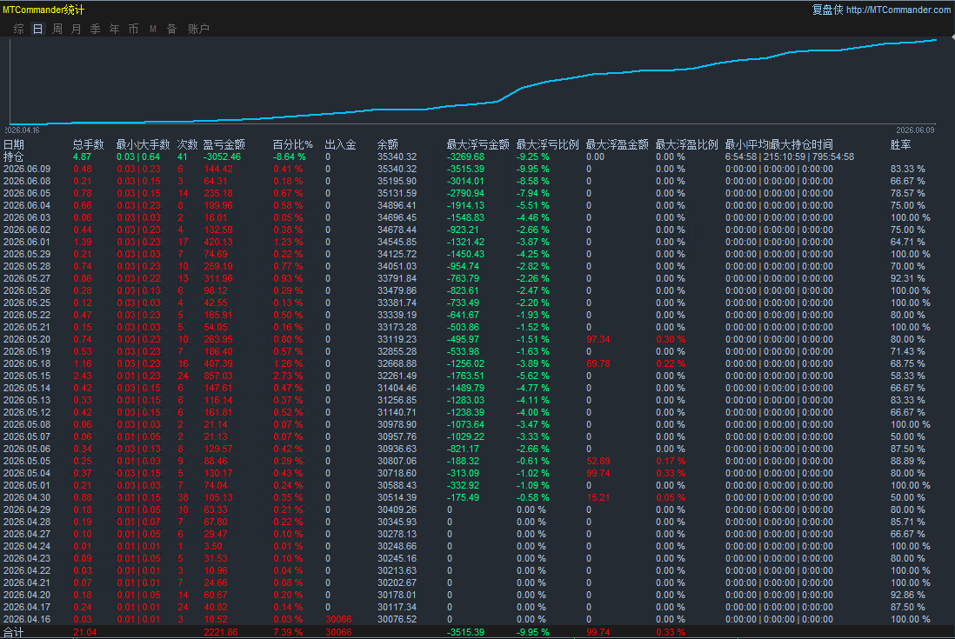Open the 周 weekly statistics tab

pos(57,29)
